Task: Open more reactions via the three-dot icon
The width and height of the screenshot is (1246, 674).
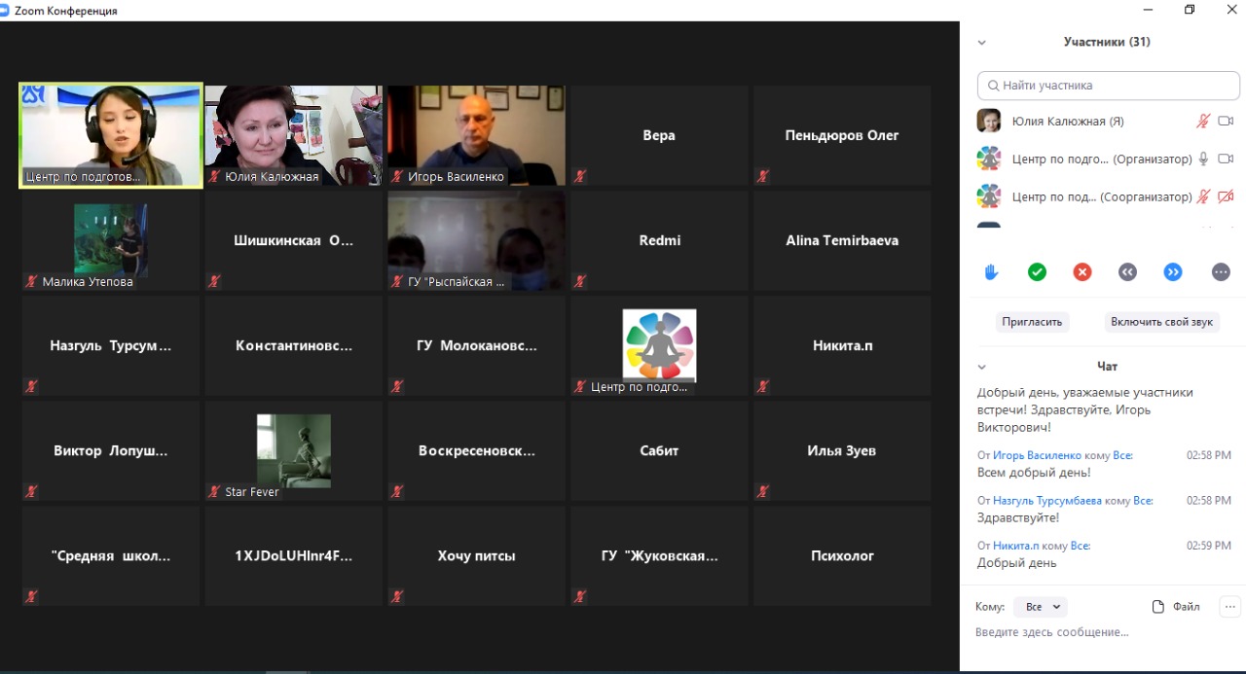Action: coord(1221,272)
